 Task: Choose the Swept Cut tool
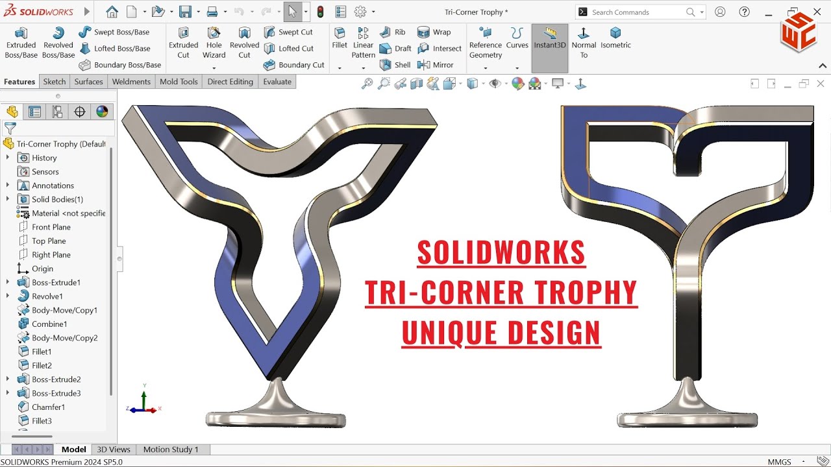coord(288,32)
